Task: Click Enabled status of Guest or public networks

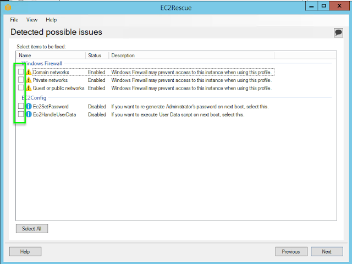Action: (97, 88)
